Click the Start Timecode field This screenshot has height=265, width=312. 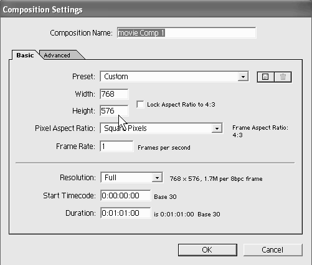[x=126, y=196]
